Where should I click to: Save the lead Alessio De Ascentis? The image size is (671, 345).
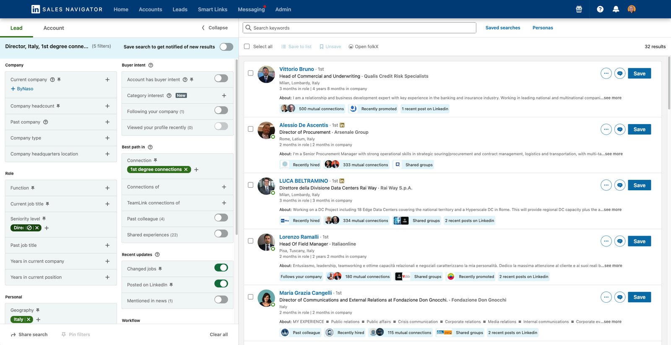click(639, 129)
